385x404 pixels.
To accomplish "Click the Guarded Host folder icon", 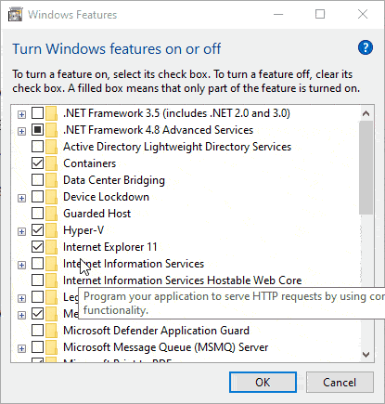I will coord(51,214).
